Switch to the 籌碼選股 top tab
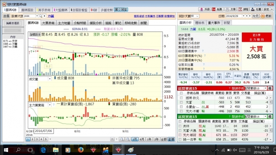Image resolution: width=276 pixels, height=155 pixels. (x=27, y=10)
